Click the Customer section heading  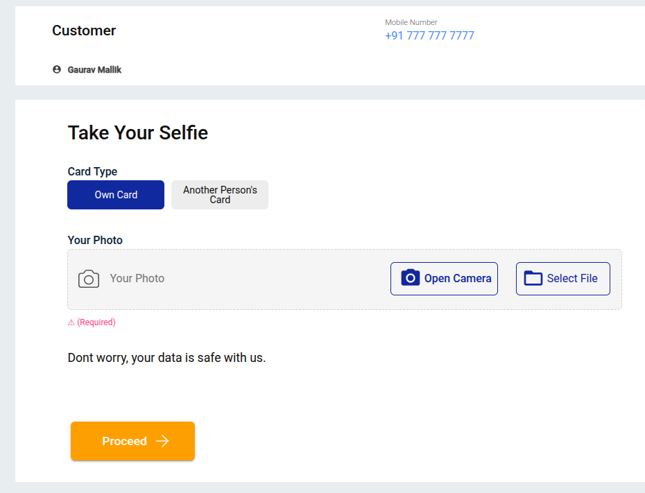[x=84, y=31]
